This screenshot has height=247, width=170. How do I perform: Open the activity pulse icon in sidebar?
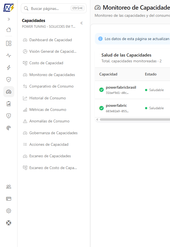(9, 55)
